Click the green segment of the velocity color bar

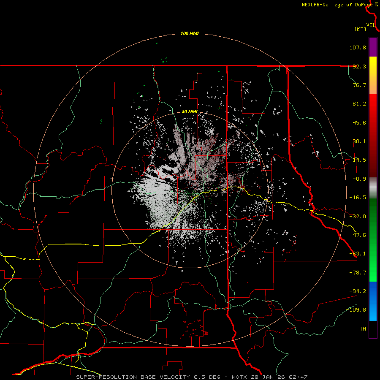pyautogui.click(x=373, y=240)
